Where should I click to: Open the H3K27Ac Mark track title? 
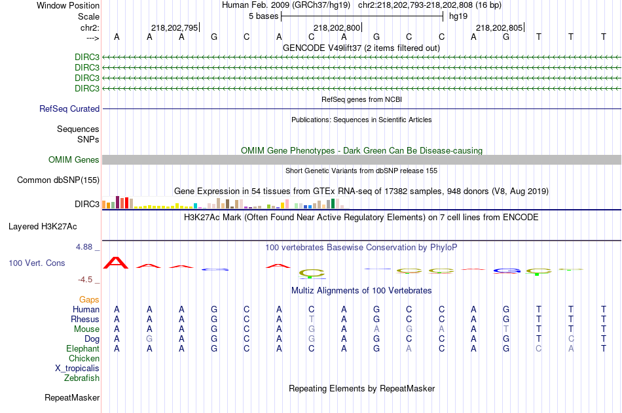pos(361,218)
